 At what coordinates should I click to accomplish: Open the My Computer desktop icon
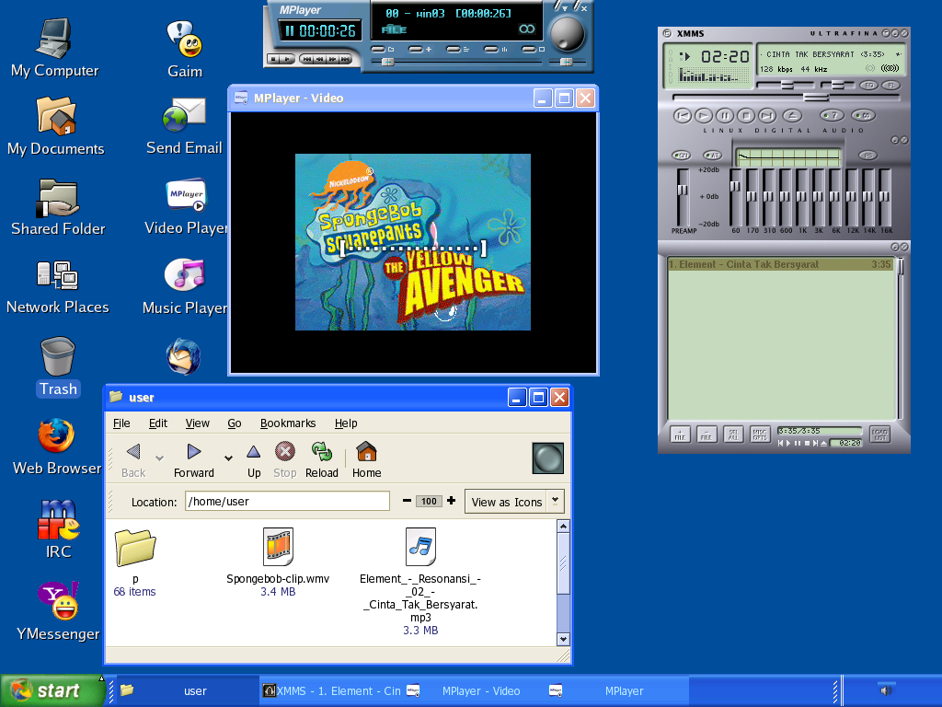pyautogui.click(x=54, y=48)
